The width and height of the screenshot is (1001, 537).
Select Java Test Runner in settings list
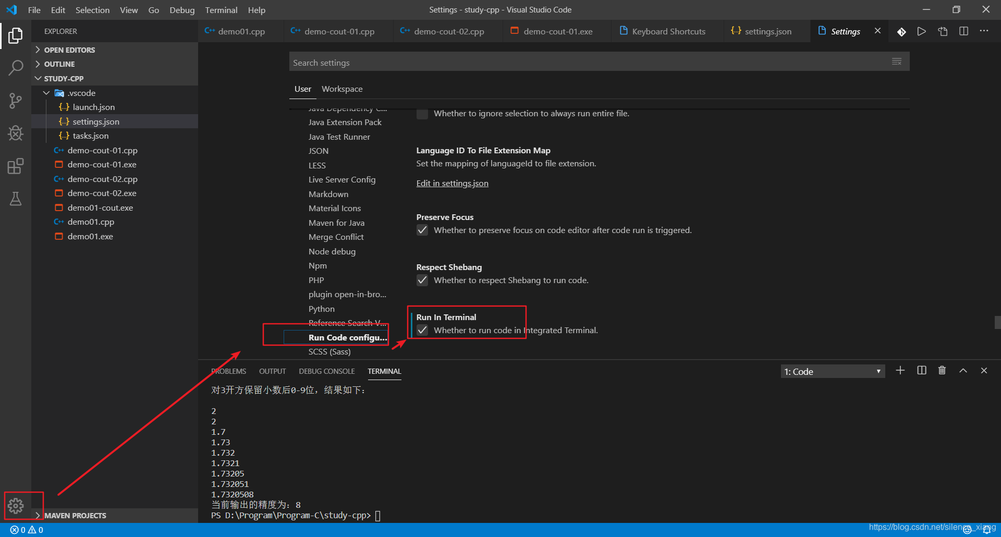pyautogui.click(x=339, y=137)
